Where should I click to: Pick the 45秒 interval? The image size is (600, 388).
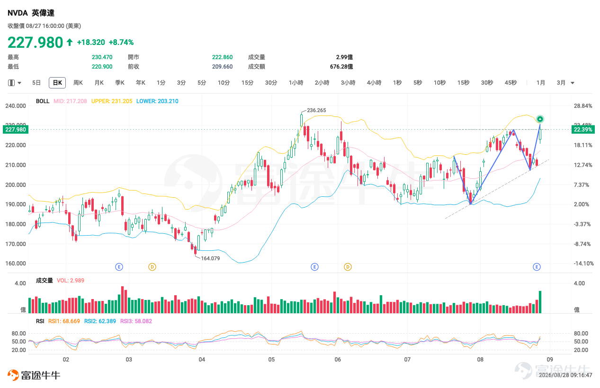(511, 83)
